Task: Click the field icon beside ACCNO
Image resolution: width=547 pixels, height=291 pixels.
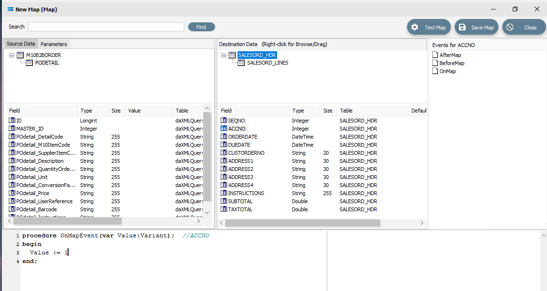Action: pyautogui.click(x=224, y=128)
